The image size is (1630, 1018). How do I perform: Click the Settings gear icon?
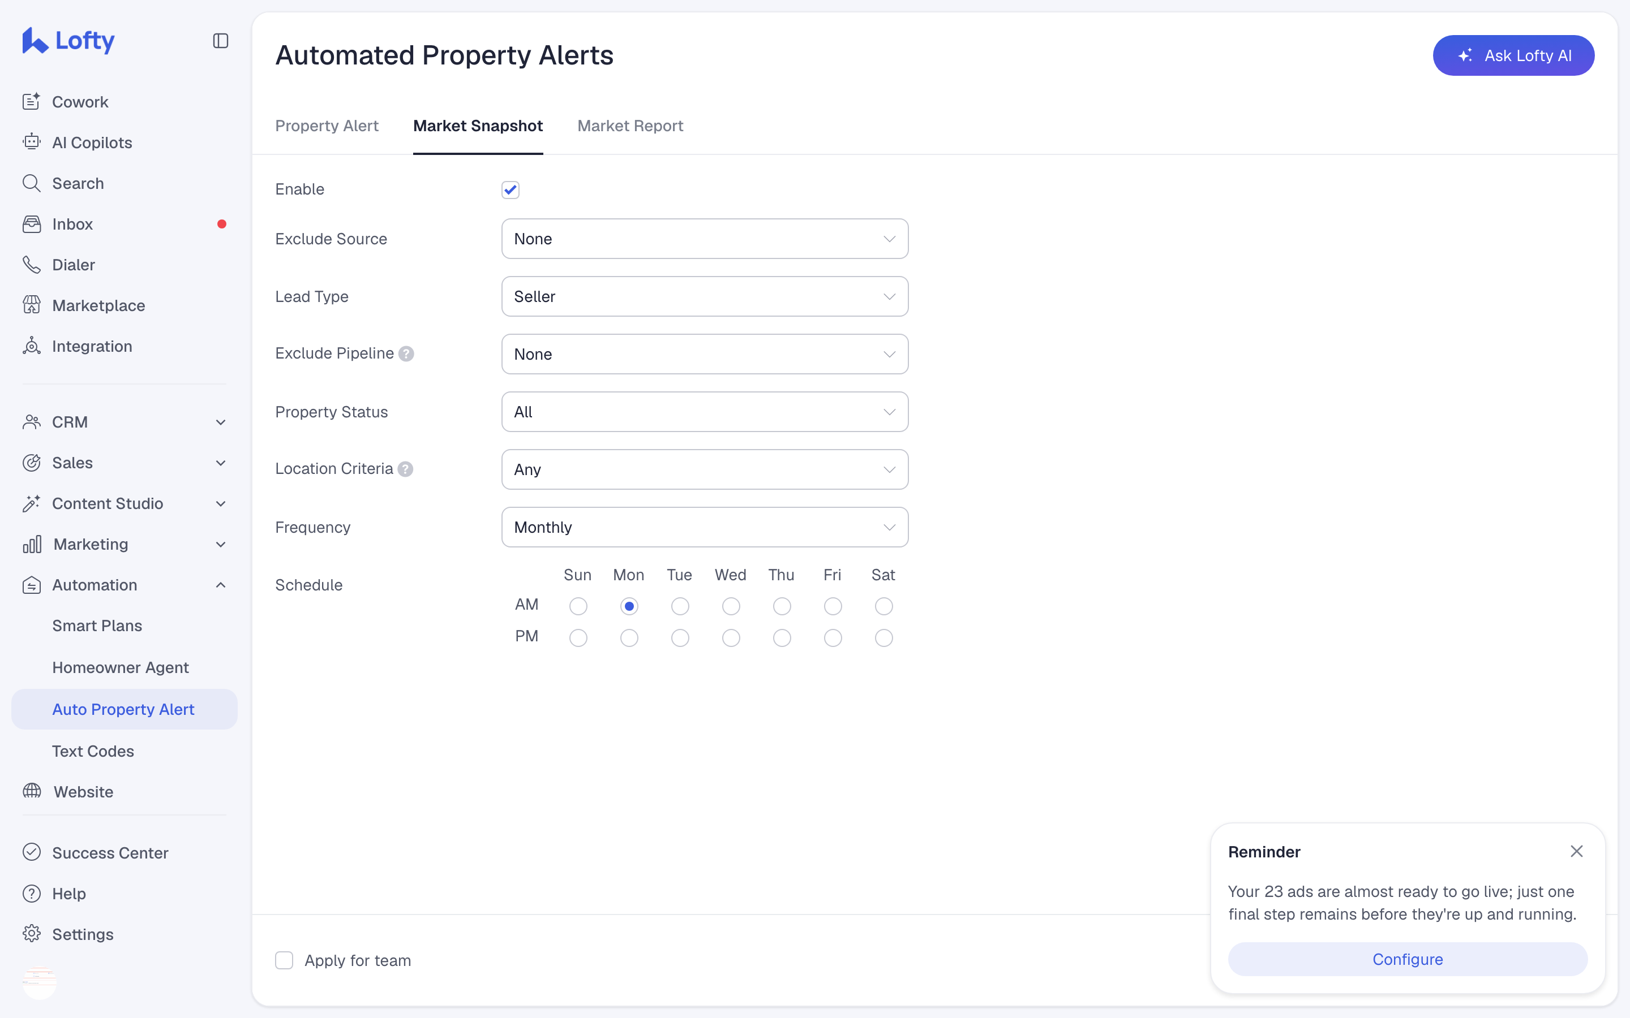(32, 934)
